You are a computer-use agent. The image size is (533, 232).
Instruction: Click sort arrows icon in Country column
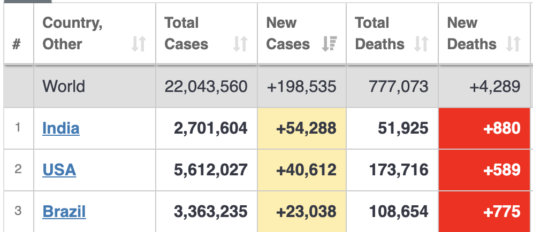tap(139, 44)
